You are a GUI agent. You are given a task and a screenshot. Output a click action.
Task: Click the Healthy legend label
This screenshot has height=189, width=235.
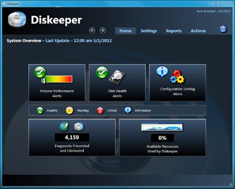point(52,110)
